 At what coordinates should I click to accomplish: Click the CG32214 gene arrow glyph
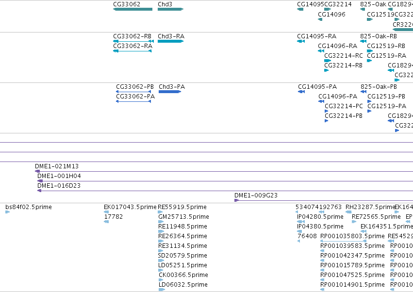tap(328, 9)
